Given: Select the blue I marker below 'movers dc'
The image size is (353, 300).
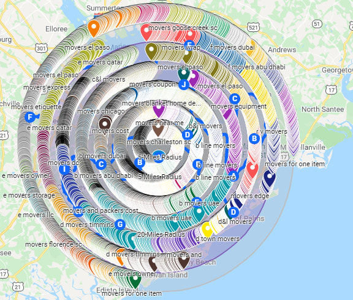Looking at the screenshot, I should tap(64, 169).
